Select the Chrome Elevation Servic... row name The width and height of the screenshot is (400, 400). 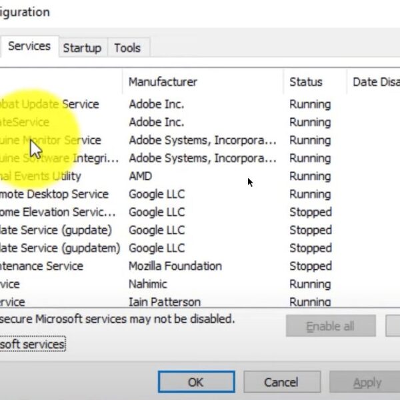tap(57, 212)
